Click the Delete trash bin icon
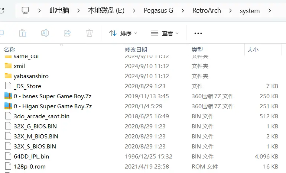The width and height of the screenshot is (286, 173). click(90, 33)
